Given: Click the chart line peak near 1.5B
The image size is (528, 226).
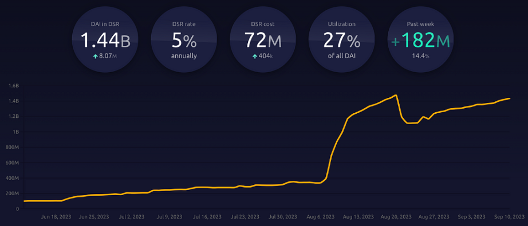Looking at the screenshot, I should click(396, 95).
